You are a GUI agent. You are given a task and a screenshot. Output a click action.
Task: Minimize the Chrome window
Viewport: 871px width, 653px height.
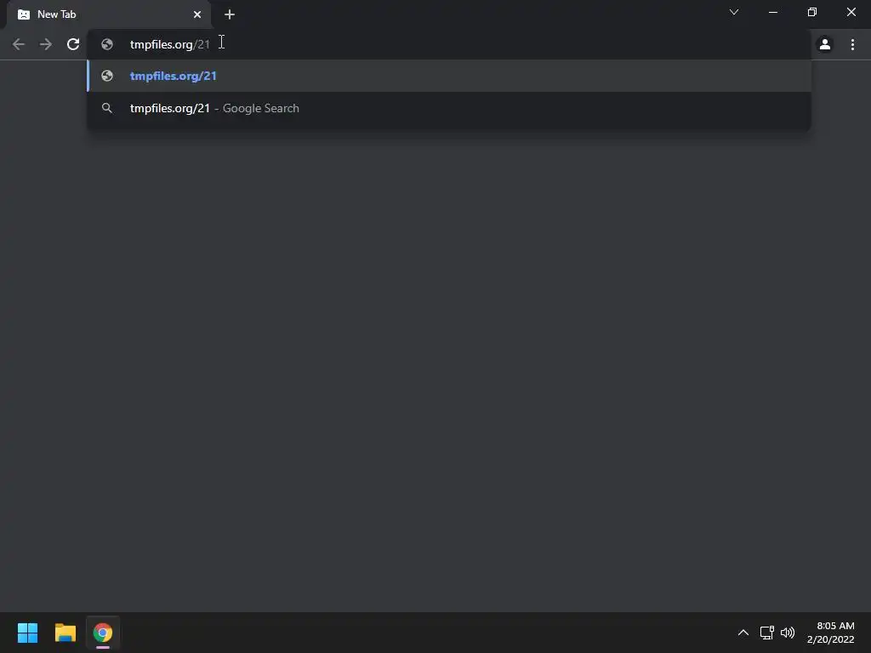coord(772,12)
